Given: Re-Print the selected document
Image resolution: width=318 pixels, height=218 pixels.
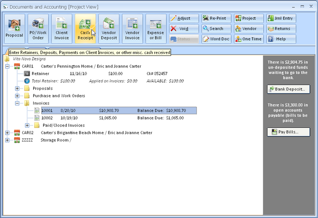Looking at the screenshot, I should 216,18.
